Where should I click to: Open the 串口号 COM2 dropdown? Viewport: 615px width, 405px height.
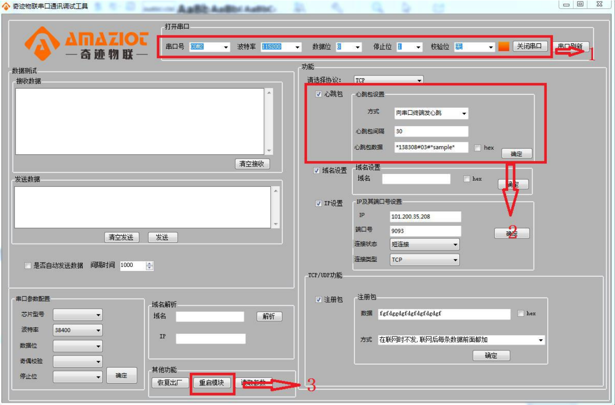tap(210, 47)
